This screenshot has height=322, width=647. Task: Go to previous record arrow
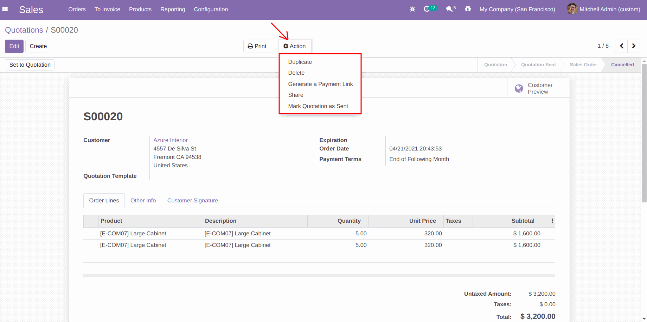[621, 46]
